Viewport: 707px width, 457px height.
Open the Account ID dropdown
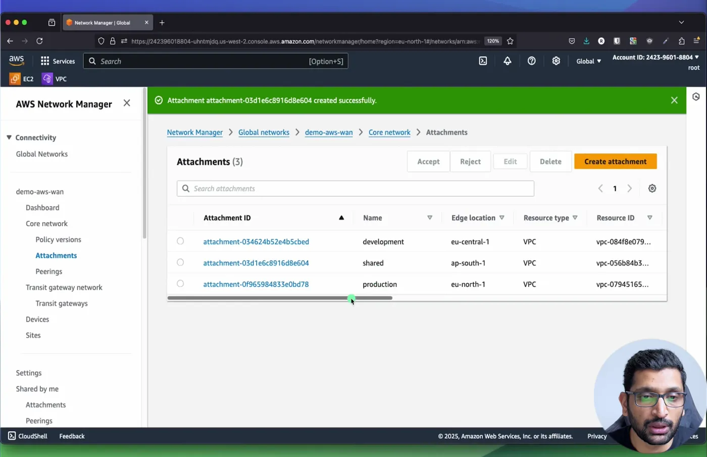coord(655,57)
